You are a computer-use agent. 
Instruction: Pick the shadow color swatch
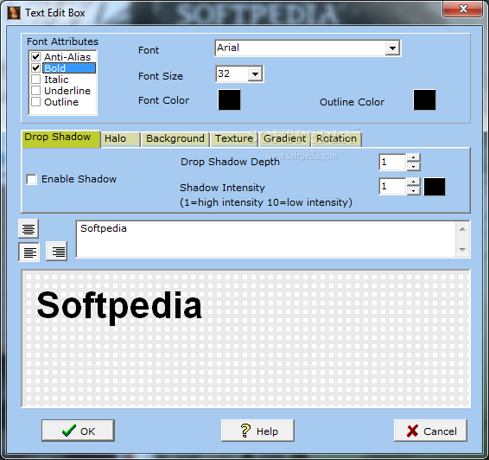pos(435,187)
